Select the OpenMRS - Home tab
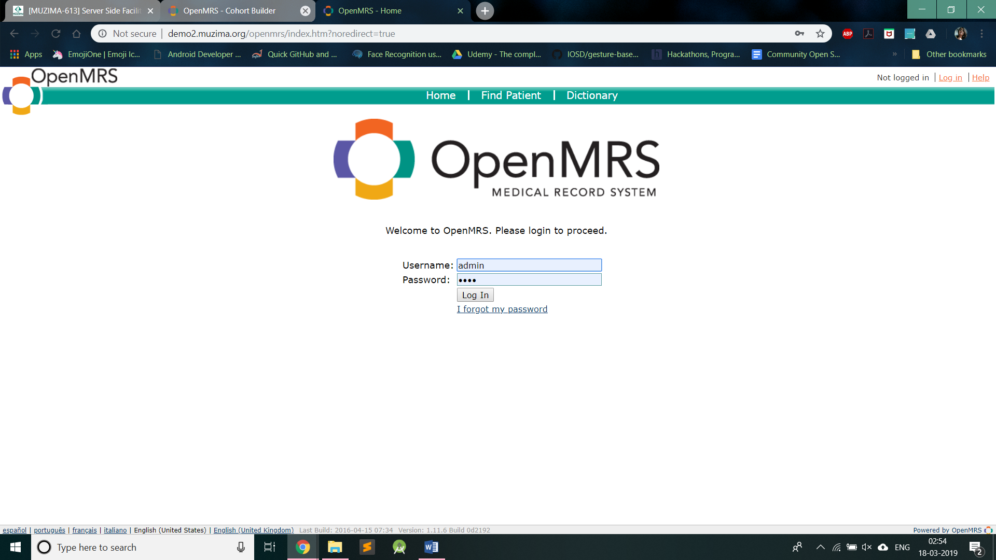The image size is (996, 560). tap(392, 11)
